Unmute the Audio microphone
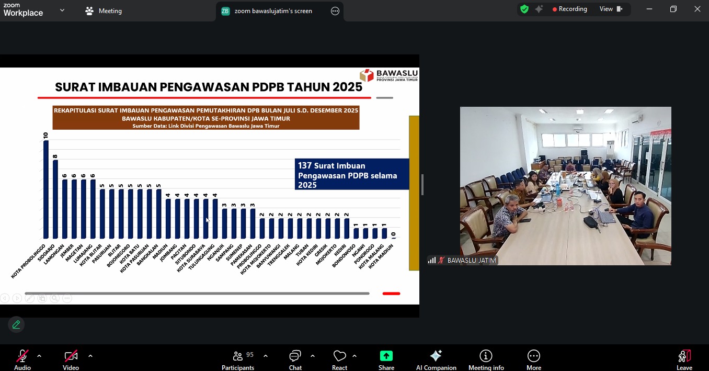This screenshot has height=371, width=709. coord(22,356)
